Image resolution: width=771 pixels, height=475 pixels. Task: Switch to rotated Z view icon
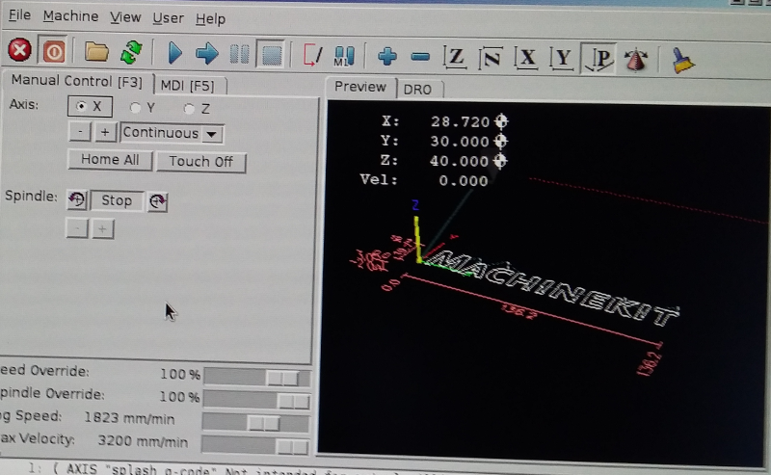(491, 59)
